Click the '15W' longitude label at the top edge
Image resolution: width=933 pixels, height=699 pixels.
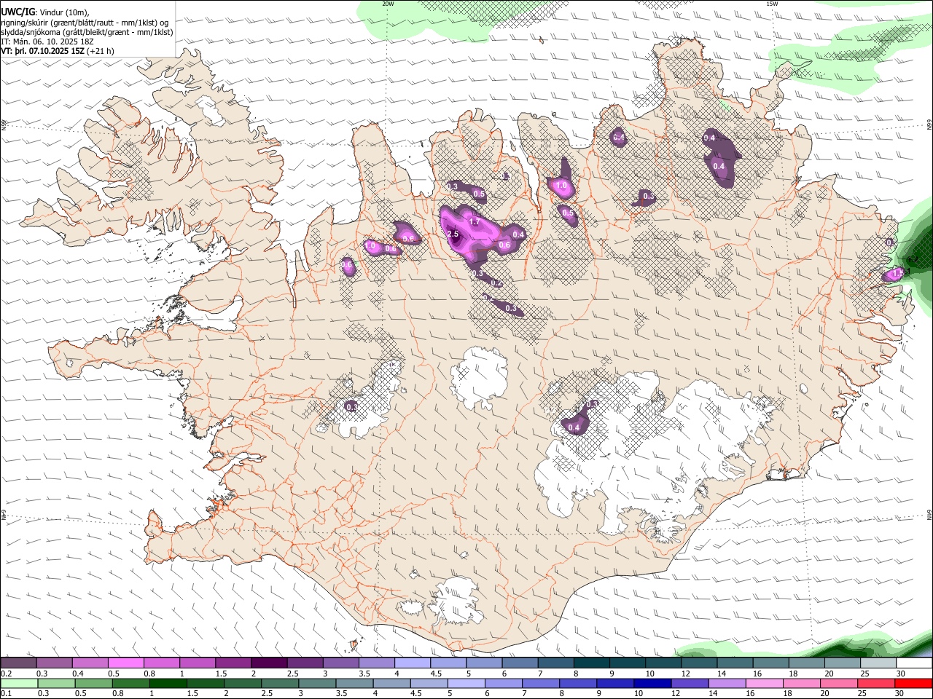[773, 4]
